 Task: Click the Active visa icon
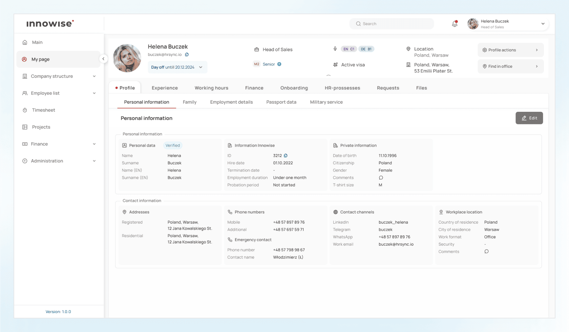(336, 65)
